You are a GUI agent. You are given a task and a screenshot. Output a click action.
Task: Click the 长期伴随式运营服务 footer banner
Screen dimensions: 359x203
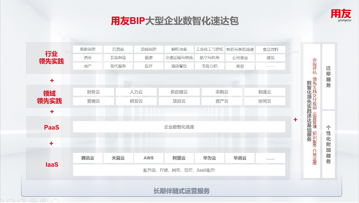point(181,191)
